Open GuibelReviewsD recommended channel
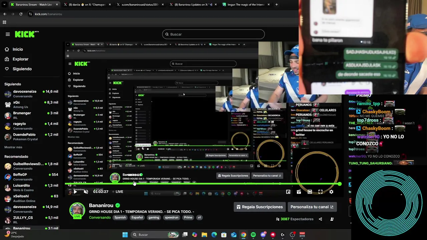 pos(31,166)
